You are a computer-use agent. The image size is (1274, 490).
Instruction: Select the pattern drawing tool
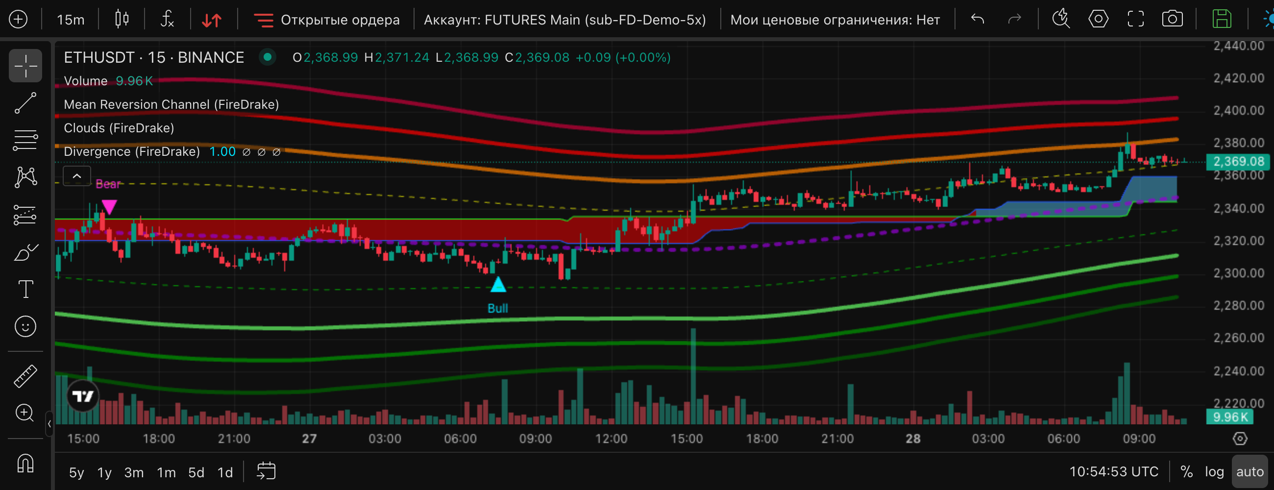click(25, 177)
